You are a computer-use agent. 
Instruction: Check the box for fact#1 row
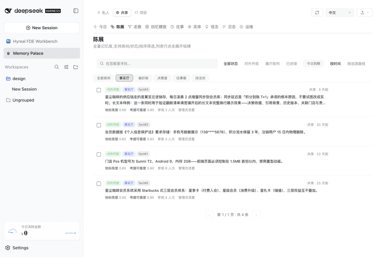[x=99, y=154]
